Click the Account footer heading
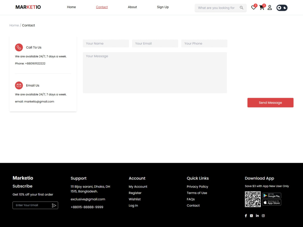This screenshot has width=303, height=227. [x=137, y=178]
